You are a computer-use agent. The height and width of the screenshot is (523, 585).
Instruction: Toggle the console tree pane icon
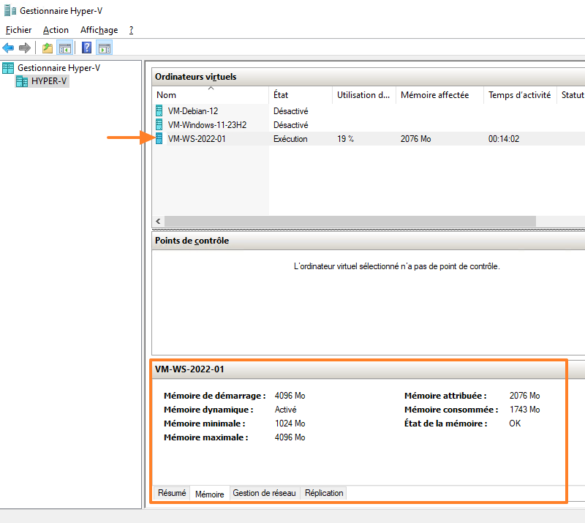(65, 48)
